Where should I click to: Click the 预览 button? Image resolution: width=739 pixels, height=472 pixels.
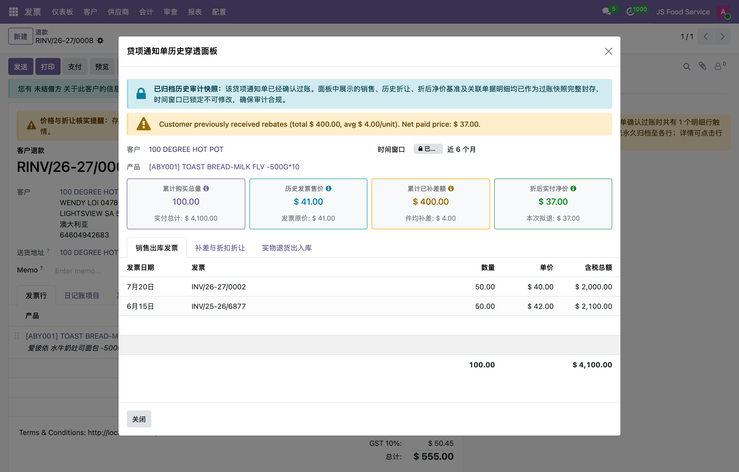point(102,67)
